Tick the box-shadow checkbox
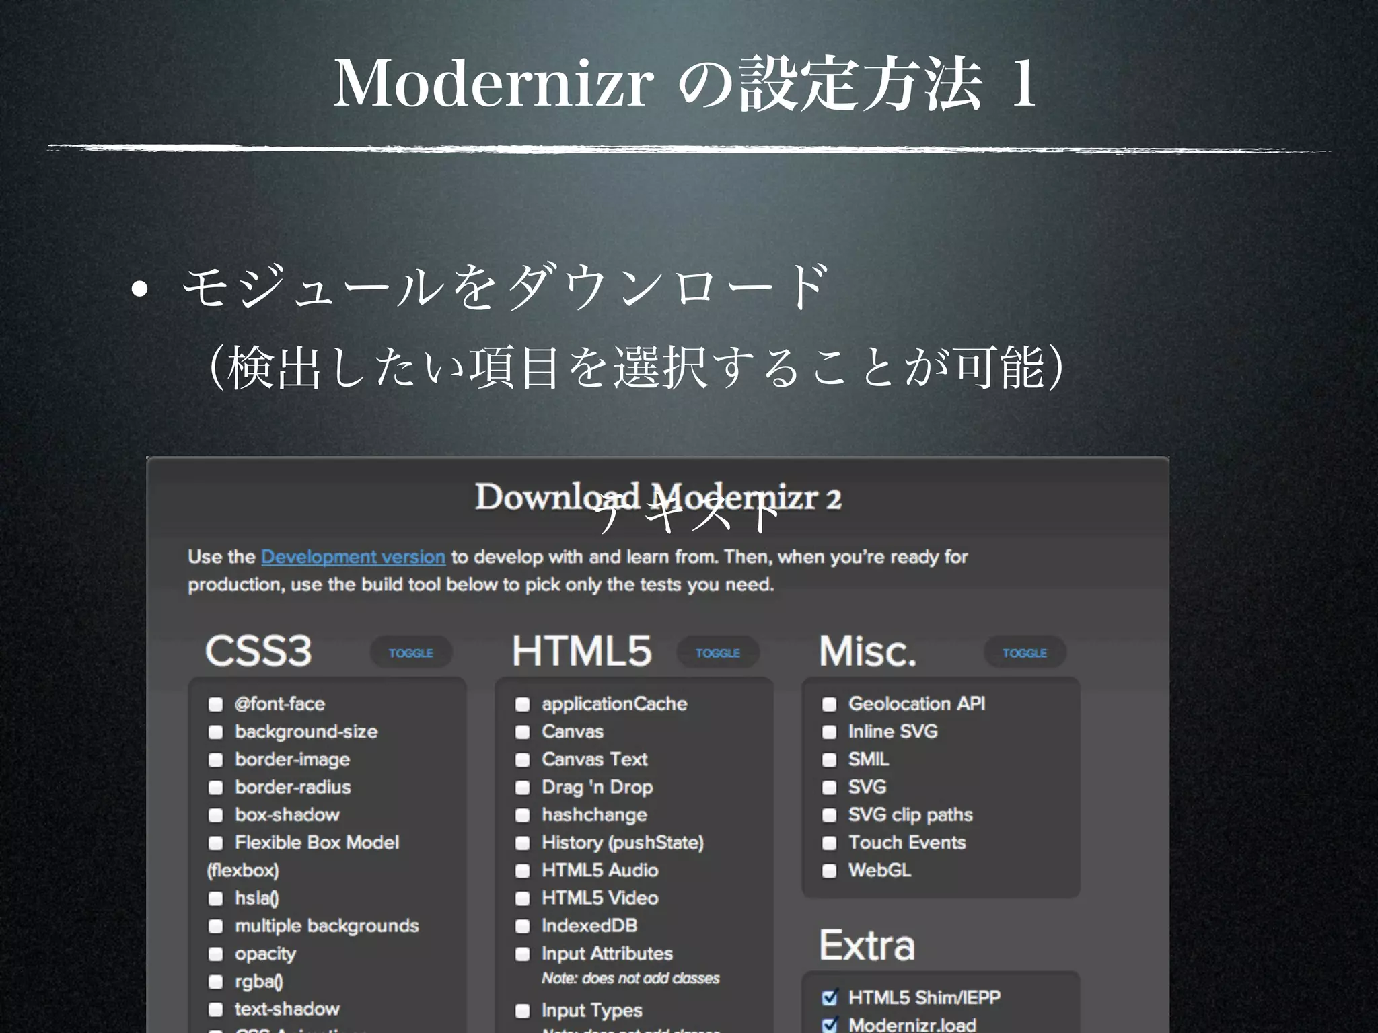This screenshot has width=1378, height=1033. click(x=215, y=815)
